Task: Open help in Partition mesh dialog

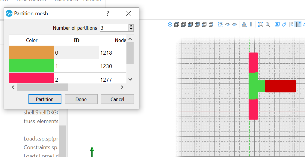Action: (x=108, y=14)
